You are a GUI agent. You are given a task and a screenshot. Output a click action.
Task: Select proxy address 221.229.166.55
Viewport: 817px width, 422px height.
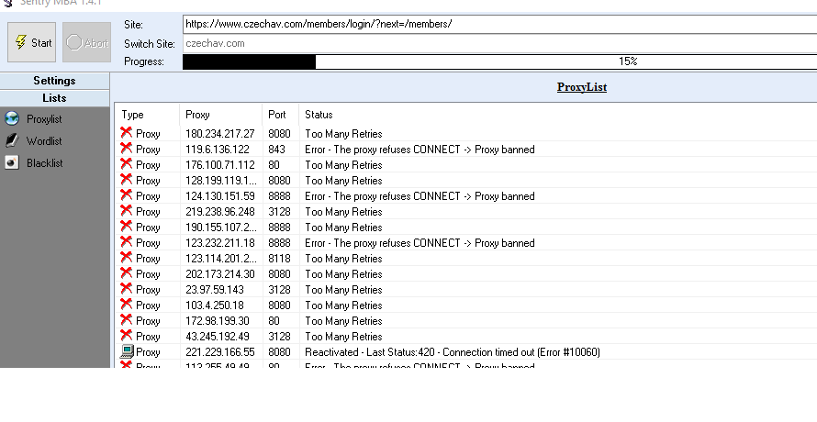tap(220, 352)
